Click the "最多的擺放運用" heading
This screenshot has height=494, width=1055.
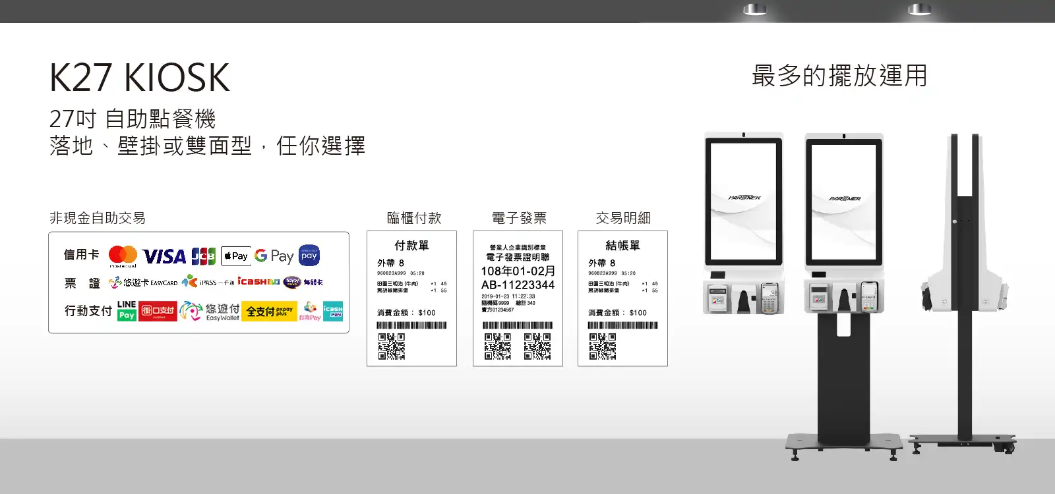(839, 76)
